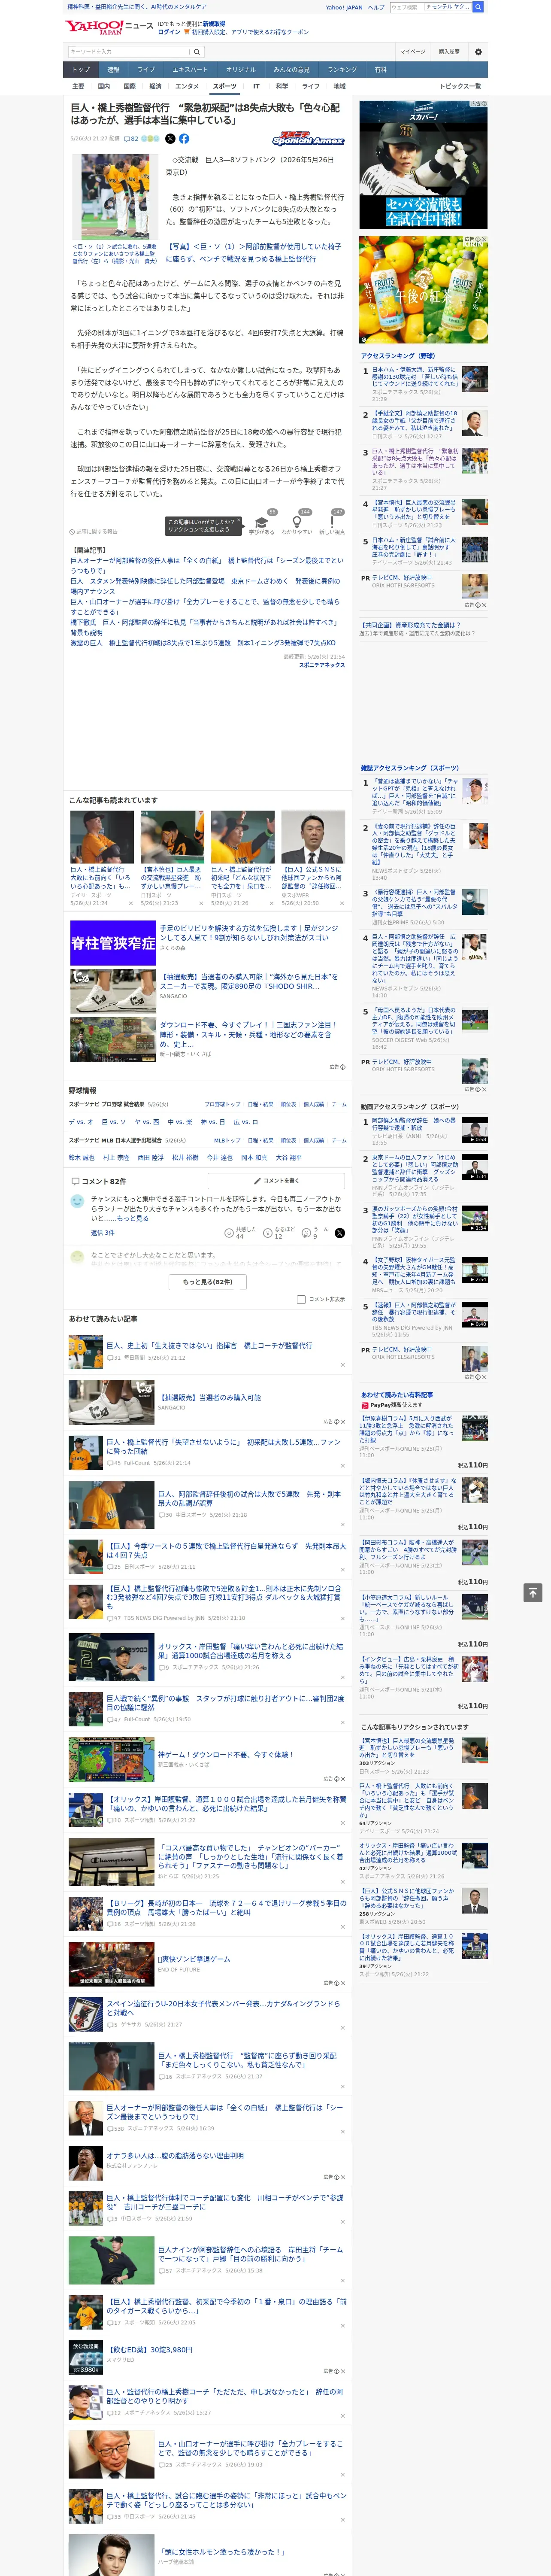Select the ライブ navigation tab

146,70
